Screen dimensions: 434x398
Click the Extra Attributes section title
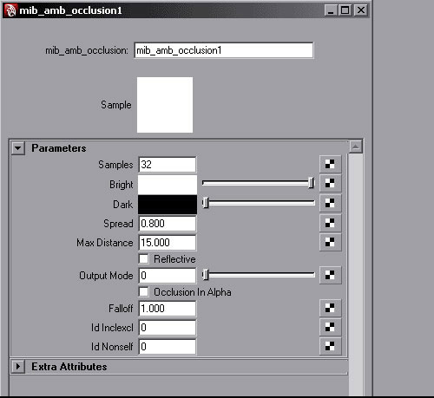[69, 367]
